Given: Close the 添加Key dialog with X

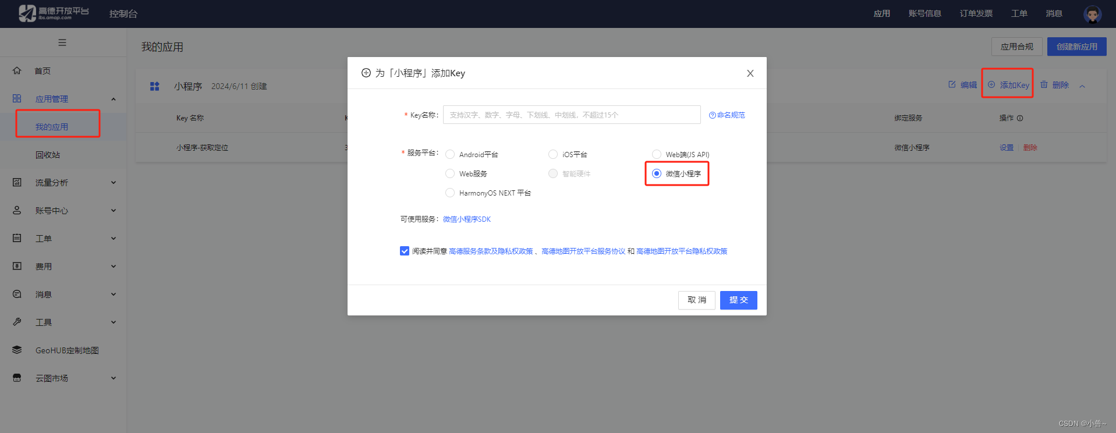Looking at the screenshot, I should (750, 73).
